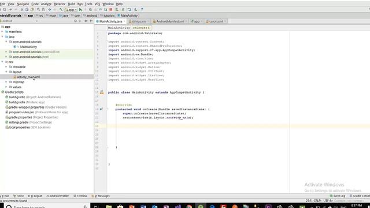Click scroll-from-source icon in Project panel

75,21
